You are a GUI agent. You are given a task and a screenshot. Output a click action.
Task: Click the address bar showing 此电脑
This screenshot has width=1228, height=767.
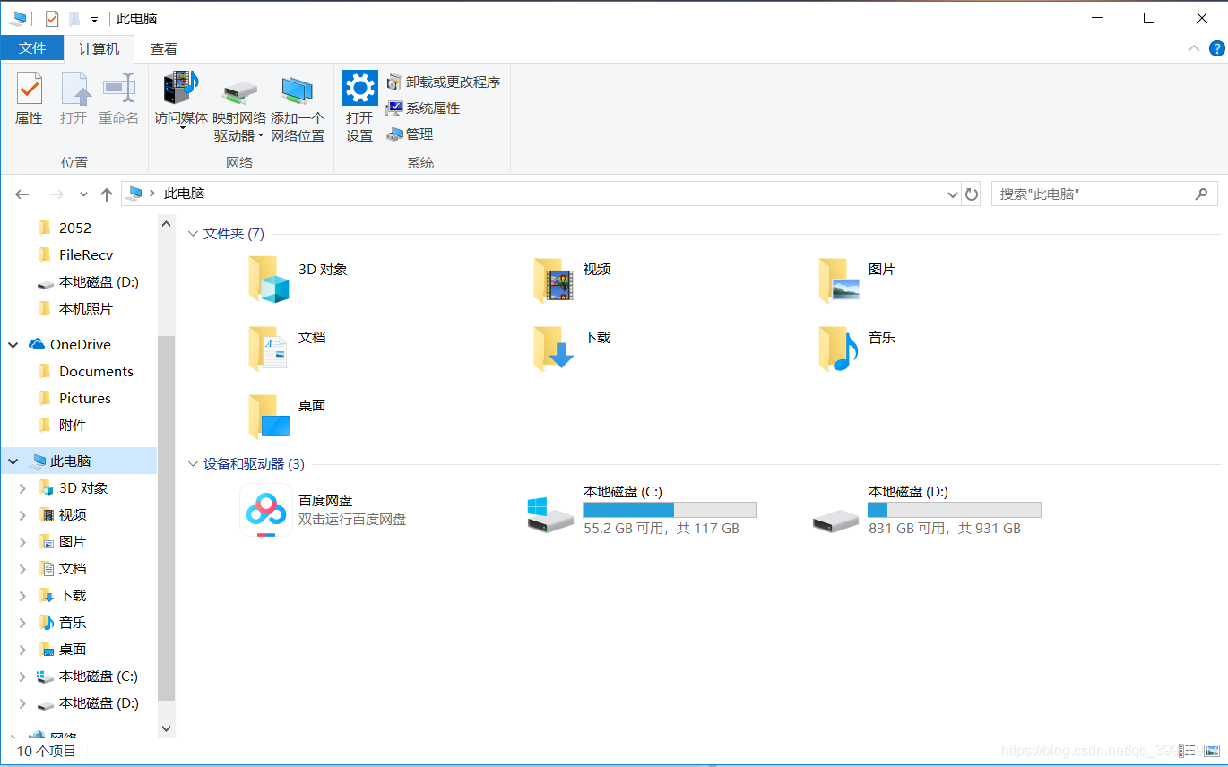click(x=540, y=194)
